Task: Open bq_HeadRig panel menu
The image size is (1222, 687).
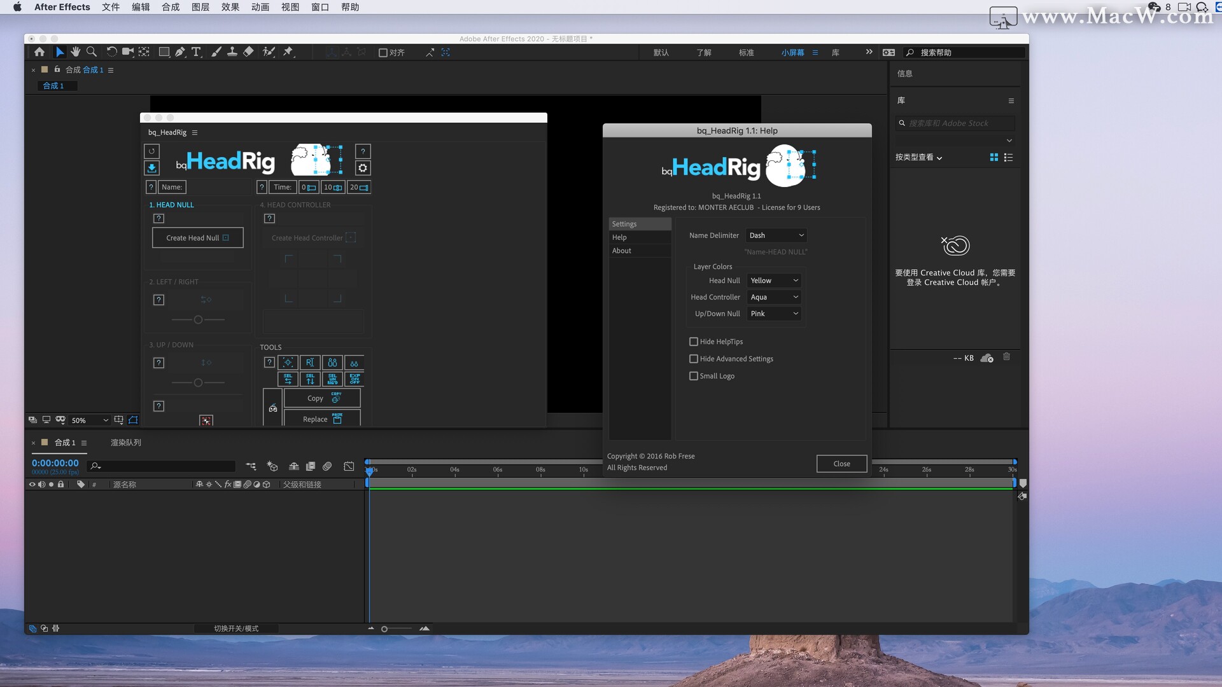Action: click(195, 132)
